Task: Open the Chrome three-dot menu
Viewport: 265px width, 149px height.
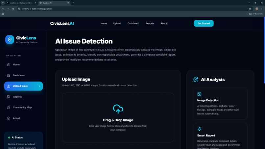Action: [262, 9]
